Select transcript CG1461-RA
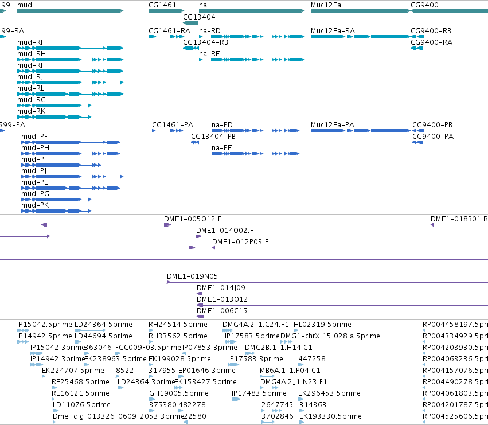 (x=166, y=37)
